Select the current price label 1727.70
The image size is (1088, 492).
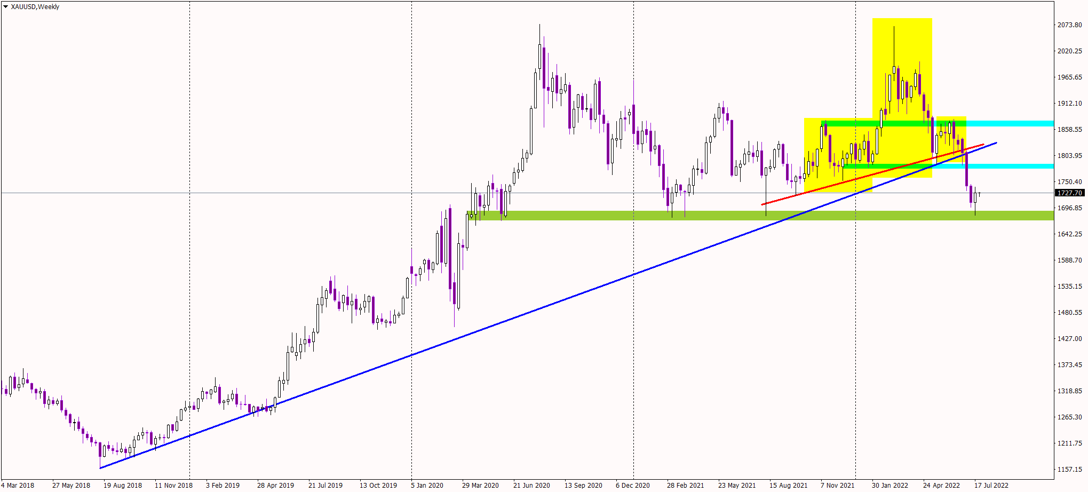1069,193
